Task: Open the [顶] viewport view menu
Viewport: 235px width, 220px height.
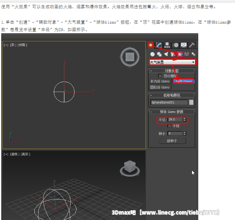Action: 13,45
